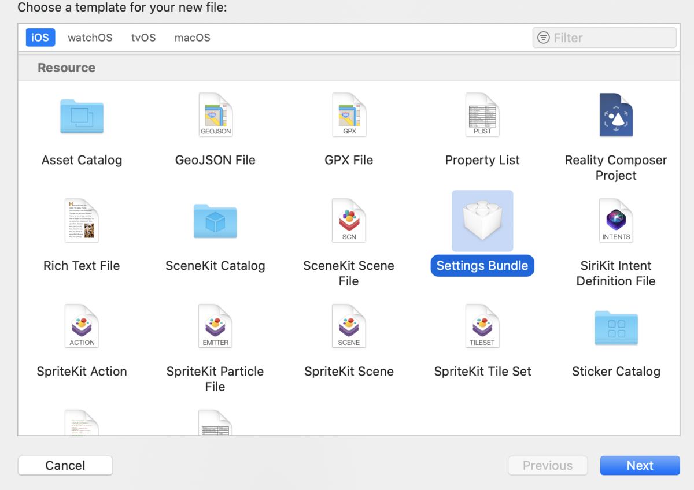Choose the Reality Composer Project icon

[x=616, y=115]
